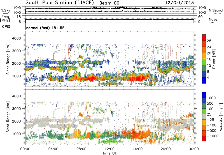Click the "60" Nave axis tick

pos(200,17)
